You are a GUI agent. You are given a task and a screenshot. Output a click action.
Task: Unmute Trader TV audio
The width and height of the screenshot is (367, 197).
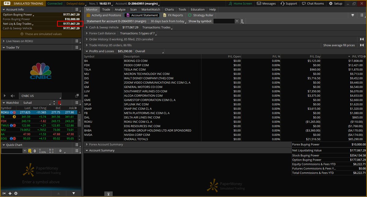point(13,96)
